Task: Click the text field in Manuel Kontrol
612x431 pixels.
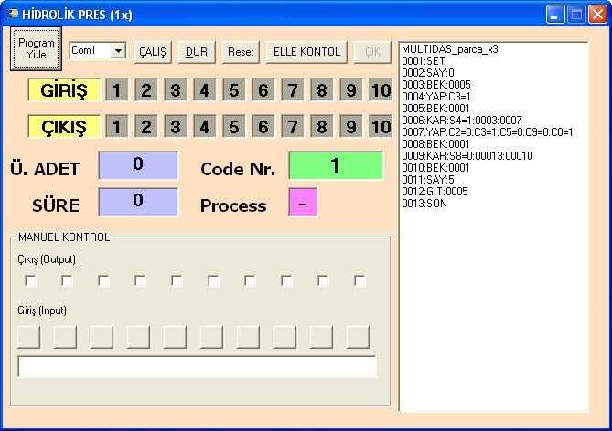Action: pos(197,367)
